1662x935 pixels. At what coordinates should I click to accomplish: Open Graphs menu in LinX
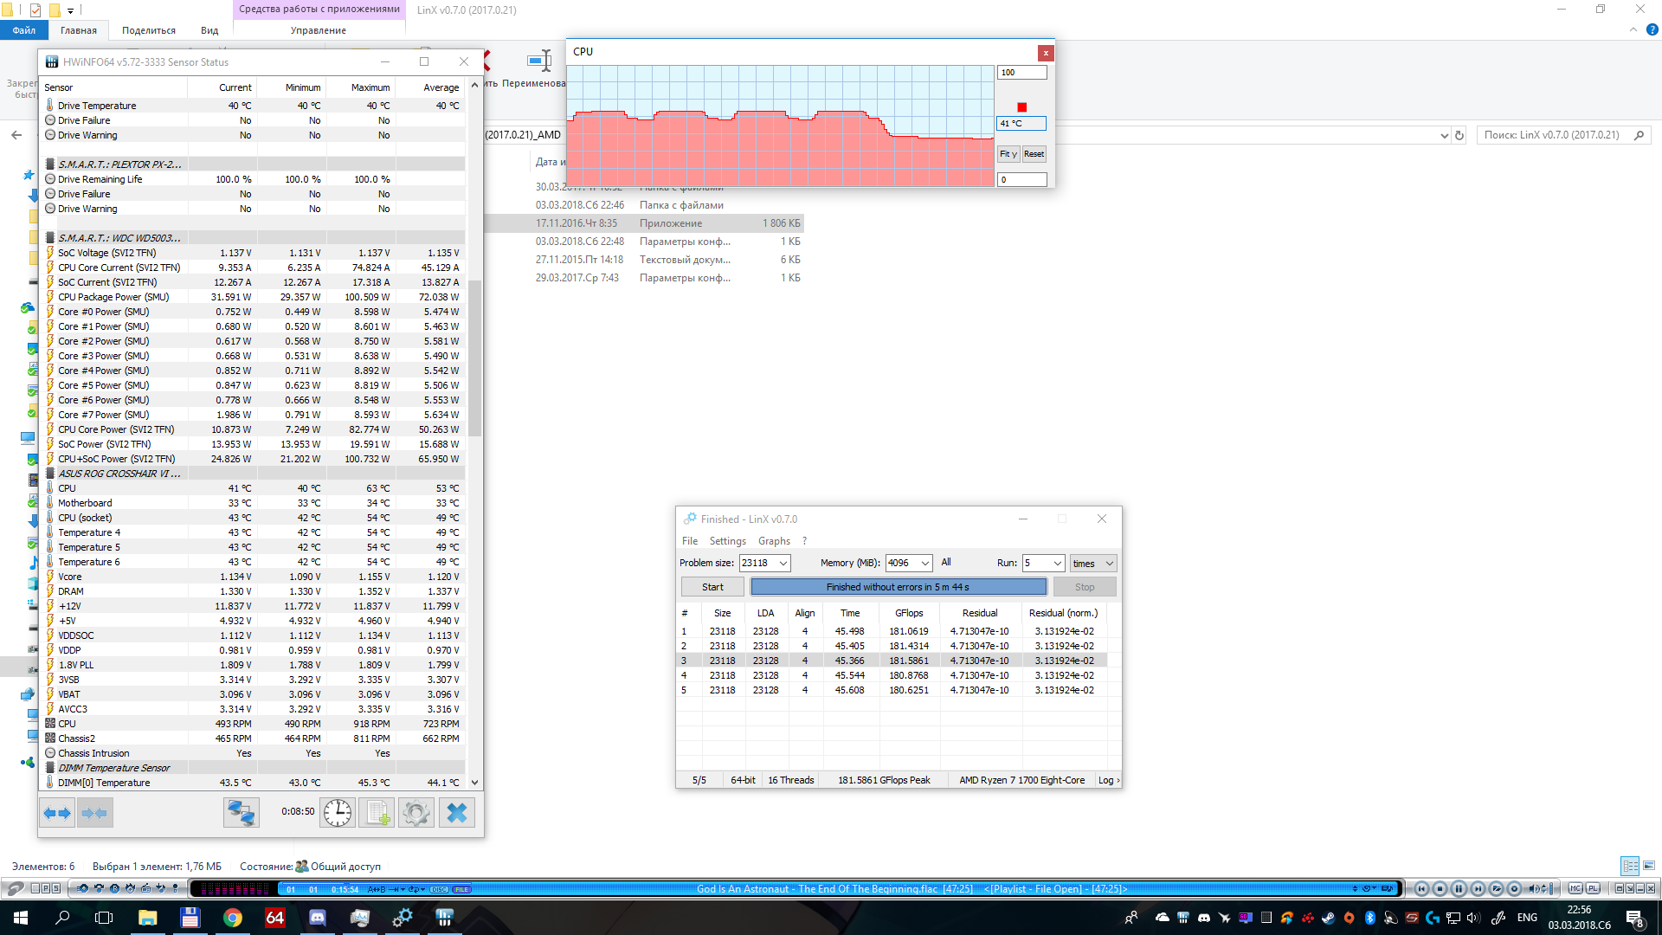tap(774, 541)
